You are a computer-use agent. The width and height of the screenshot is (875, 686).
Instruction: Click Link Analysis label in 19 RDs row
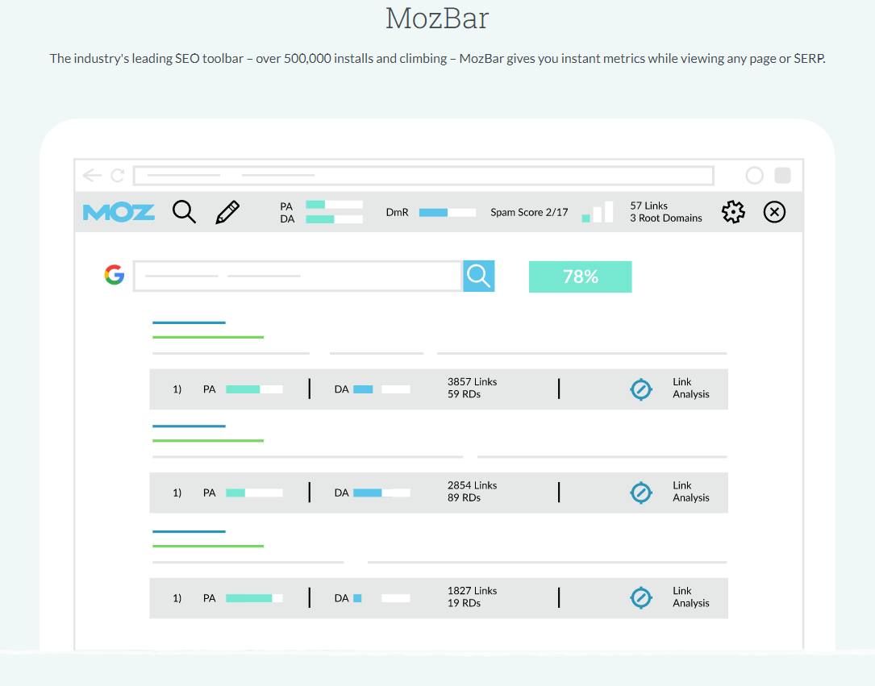691,597
